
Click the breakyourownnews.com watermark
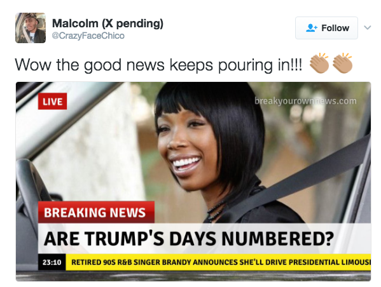point(305,101)
